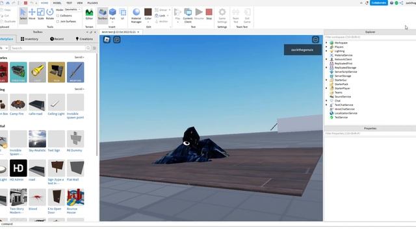Select LocalizationService in Explorer
This screenshot has width=416, height=234.
[346, 113]
